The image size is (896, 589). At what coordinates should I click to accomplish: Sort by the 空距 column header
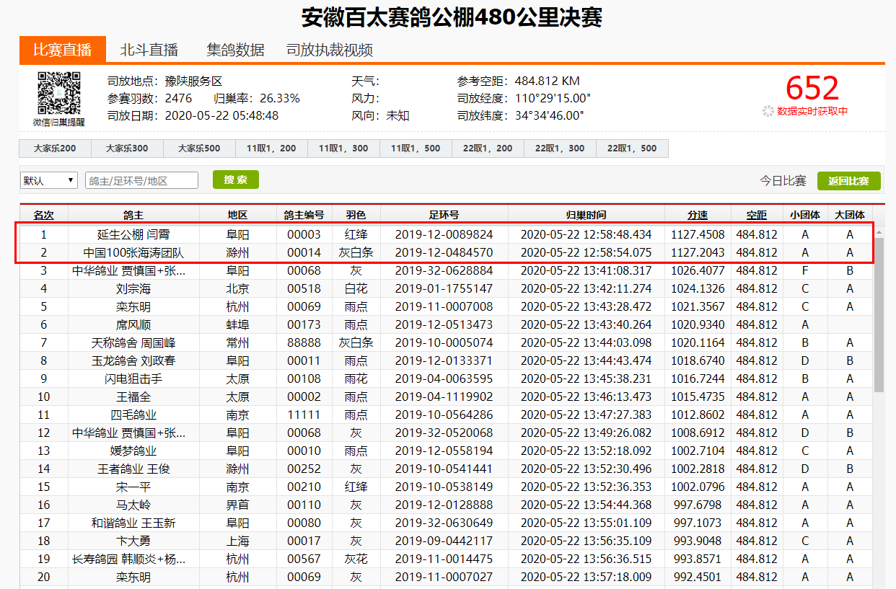(x=757, y=215)
